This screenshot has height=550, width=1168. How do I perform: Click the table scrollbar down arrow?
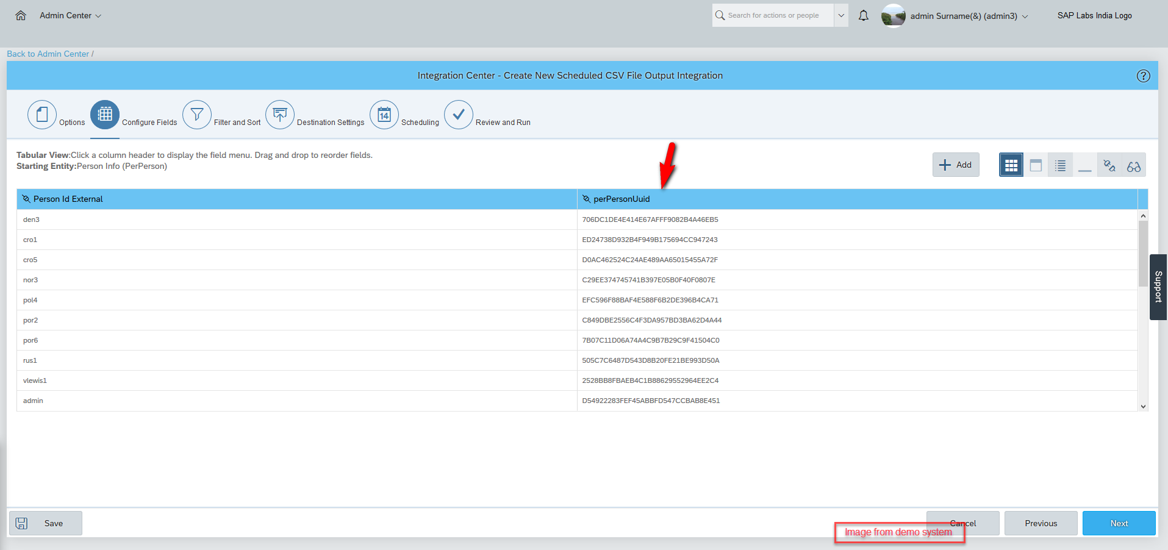click(1143, 406)
